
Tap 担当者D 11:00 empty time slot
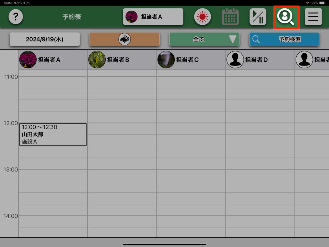click(x=260, y=82)
